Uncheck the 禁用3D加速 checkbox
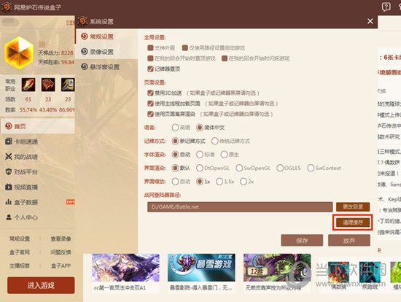Viewport: 401px width, 302px height. pos(150,93)
